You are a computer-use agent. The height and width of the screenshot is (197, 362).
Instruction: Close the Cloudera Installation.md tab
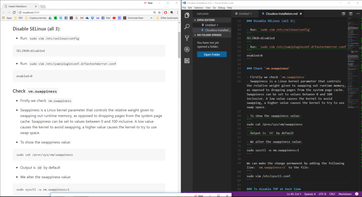point(300,14)
